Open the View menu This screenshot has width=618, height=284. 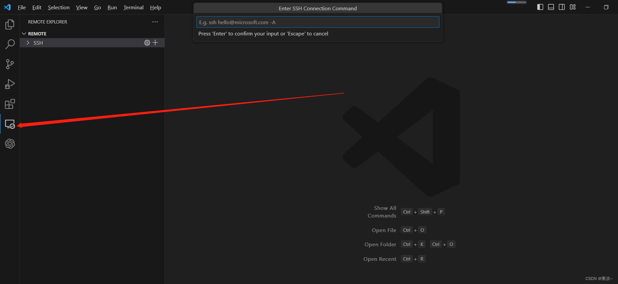tap(82, 7)
